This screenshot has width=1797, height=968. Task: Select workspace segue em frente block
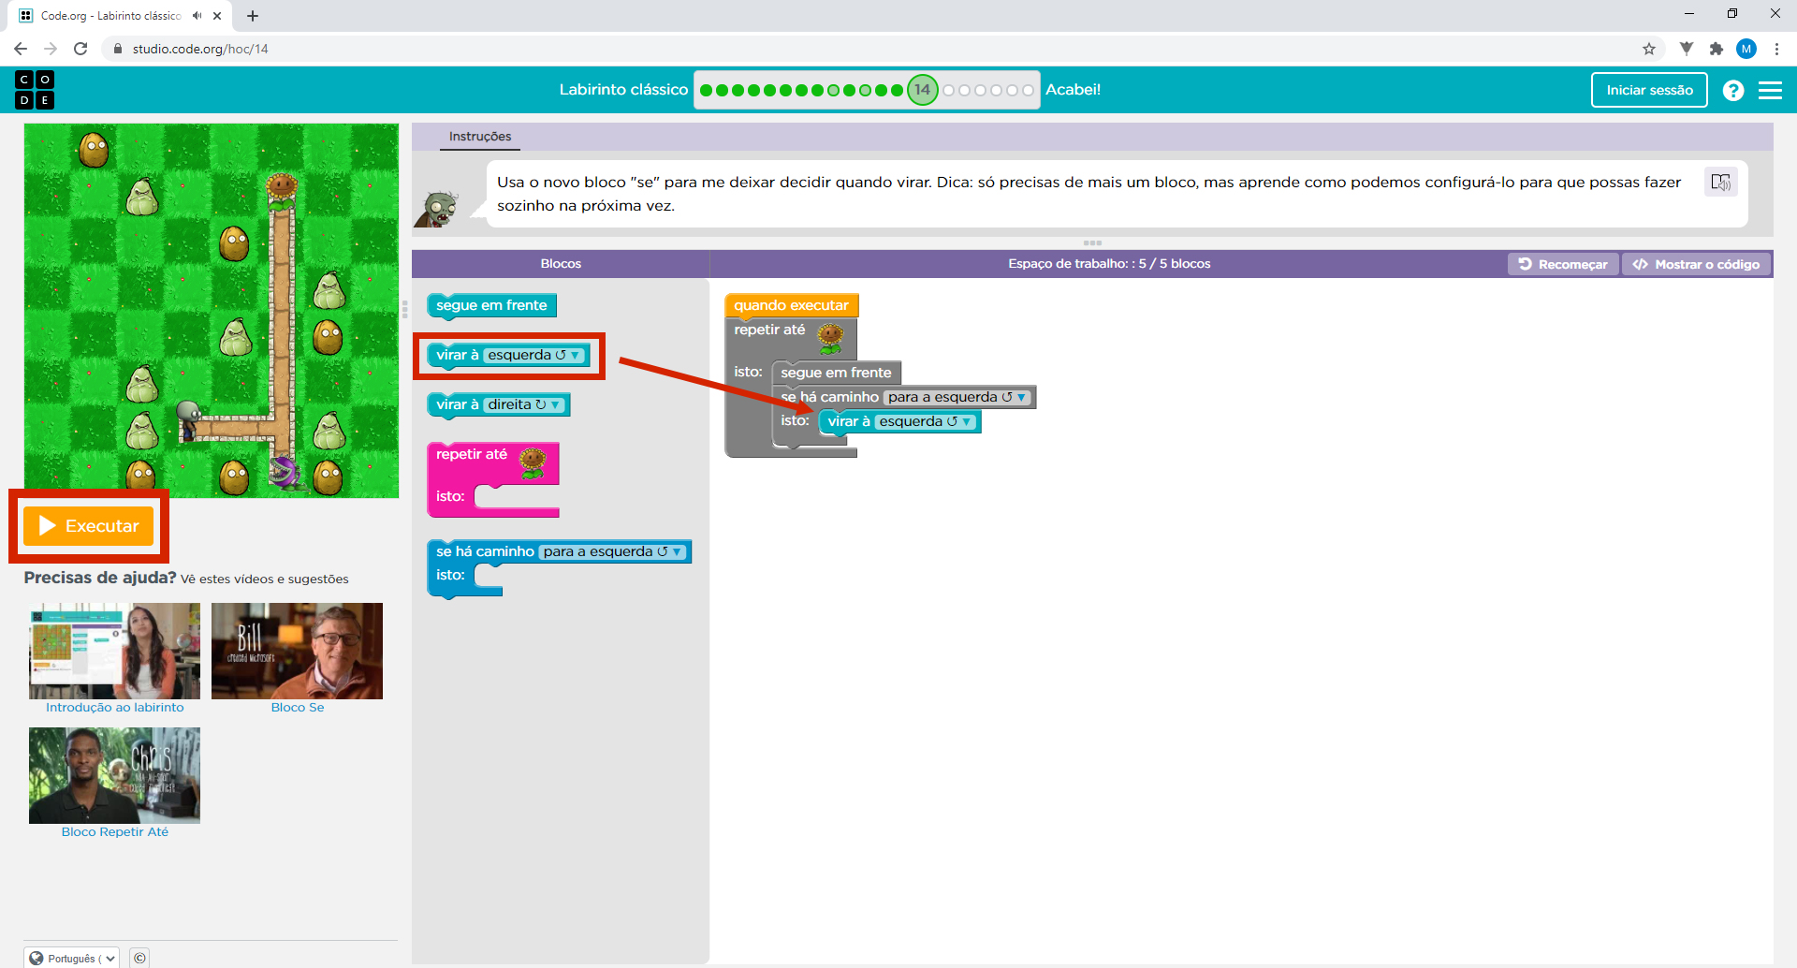coord(836,373)
